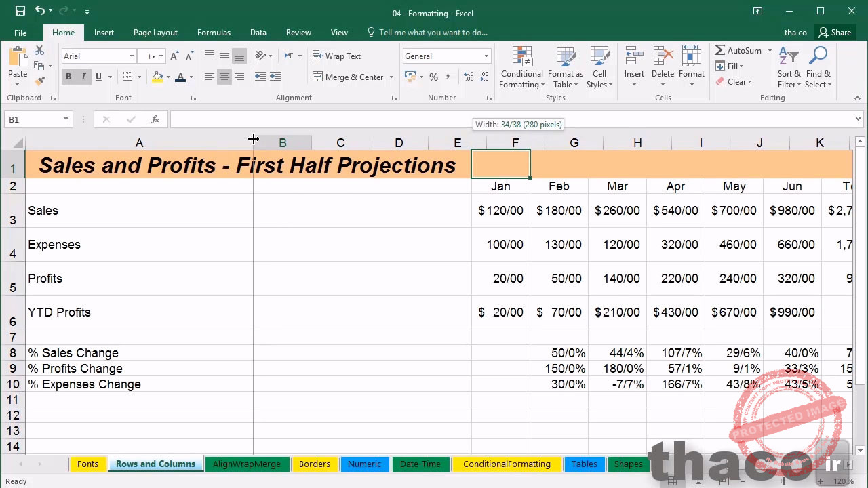Open the number format General dropdown
This screenshot has width=868, height=488.
486,56
